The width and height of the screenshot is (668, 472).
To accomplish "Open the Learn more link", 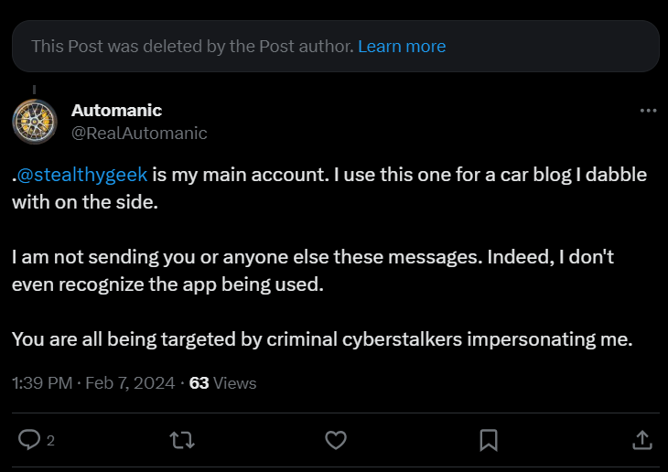I will pyautogui.click(x=402, y=47).
